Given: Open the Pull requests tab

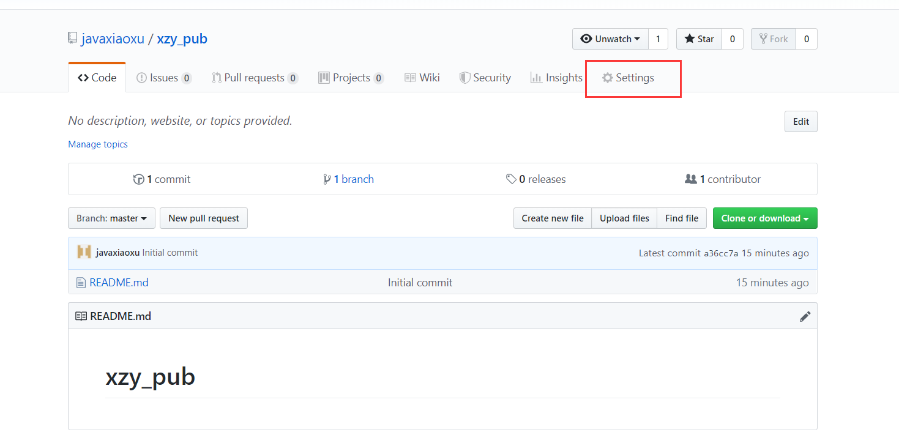Looking at the screenshot, I should pos(255,78).
